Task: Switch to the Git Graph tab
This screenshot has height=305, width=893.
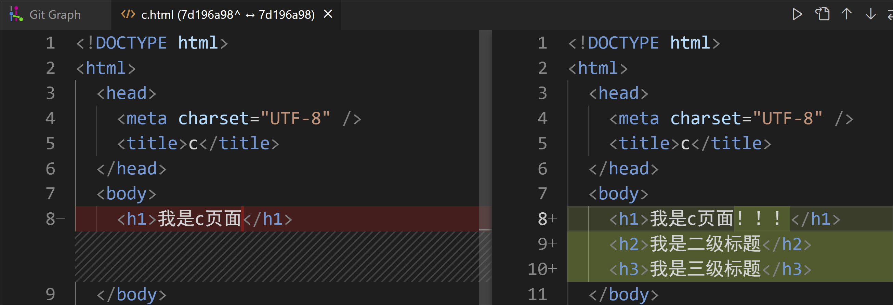Action: (x=55, y=15)
